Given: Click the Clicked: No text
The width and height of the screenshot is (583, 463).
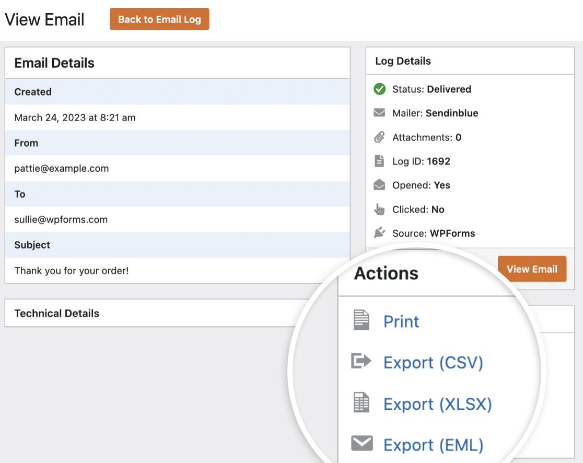Looking at the screenshot, I should point(418,209).
